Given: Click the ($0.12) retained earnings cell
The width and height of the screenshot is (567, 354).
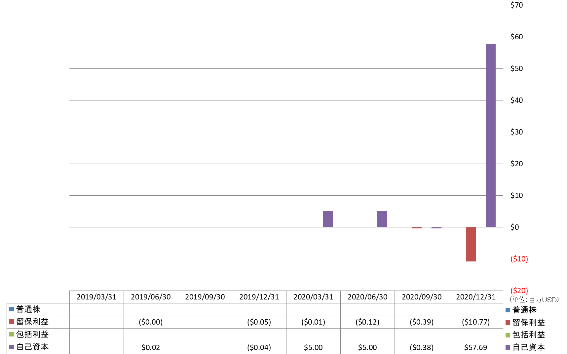Looking at the screenshot, I should [x=367, y=322].
